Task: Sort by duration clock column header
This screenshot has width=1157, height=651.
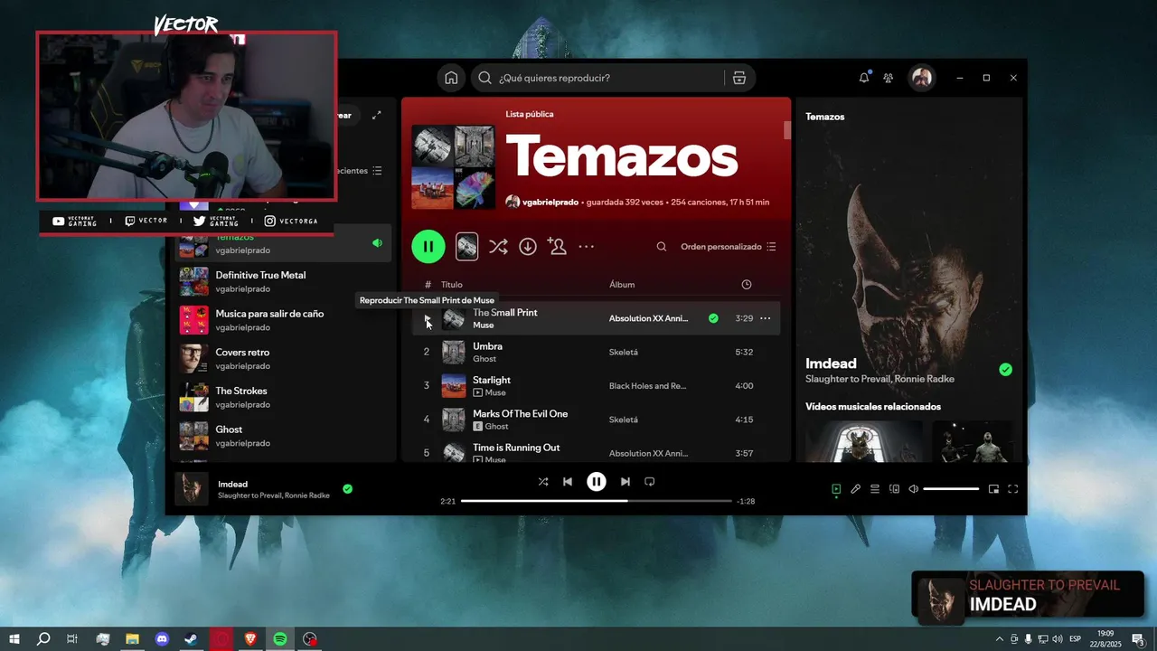Action: coord(747,285)
